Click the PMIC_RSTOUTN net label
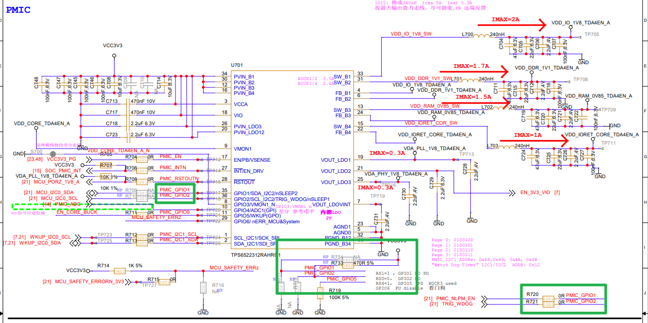The width and height of the screenshot is (648, 323). pos(179,179)
